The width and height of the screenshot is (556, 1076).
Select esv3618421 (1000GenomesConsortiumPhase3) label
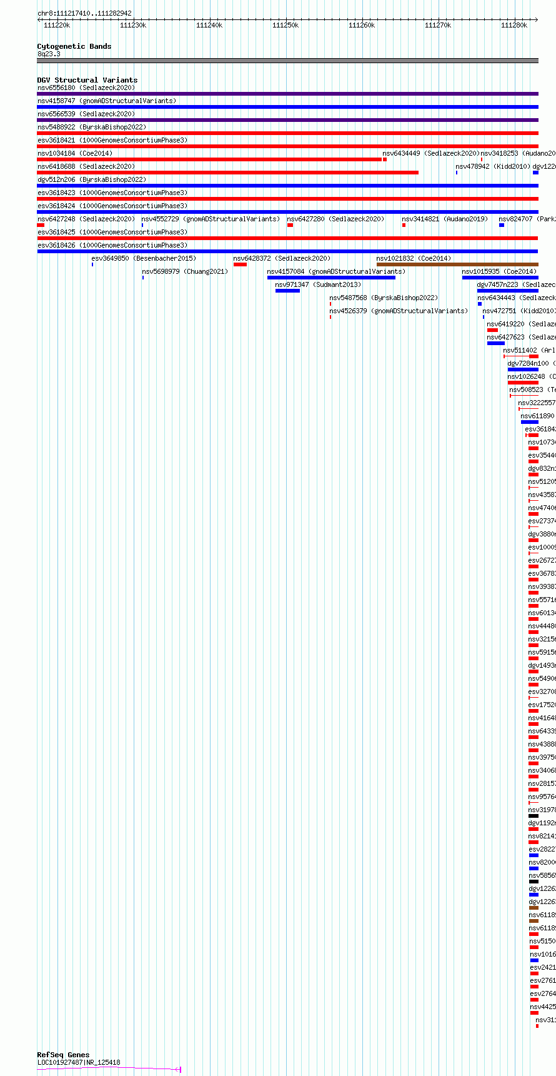(x=112, y=140)
